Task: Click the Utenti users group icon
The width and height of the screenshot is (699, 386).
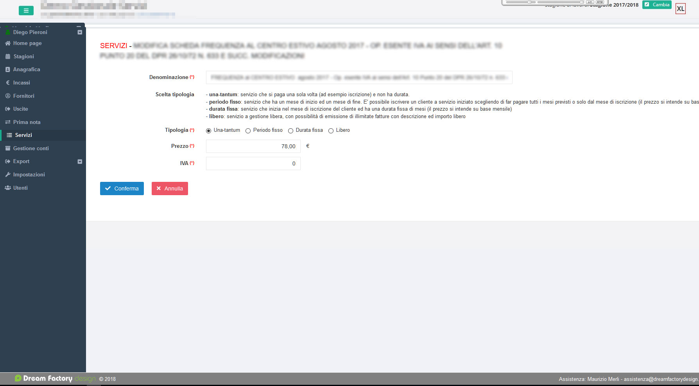Action: [8, 188]
